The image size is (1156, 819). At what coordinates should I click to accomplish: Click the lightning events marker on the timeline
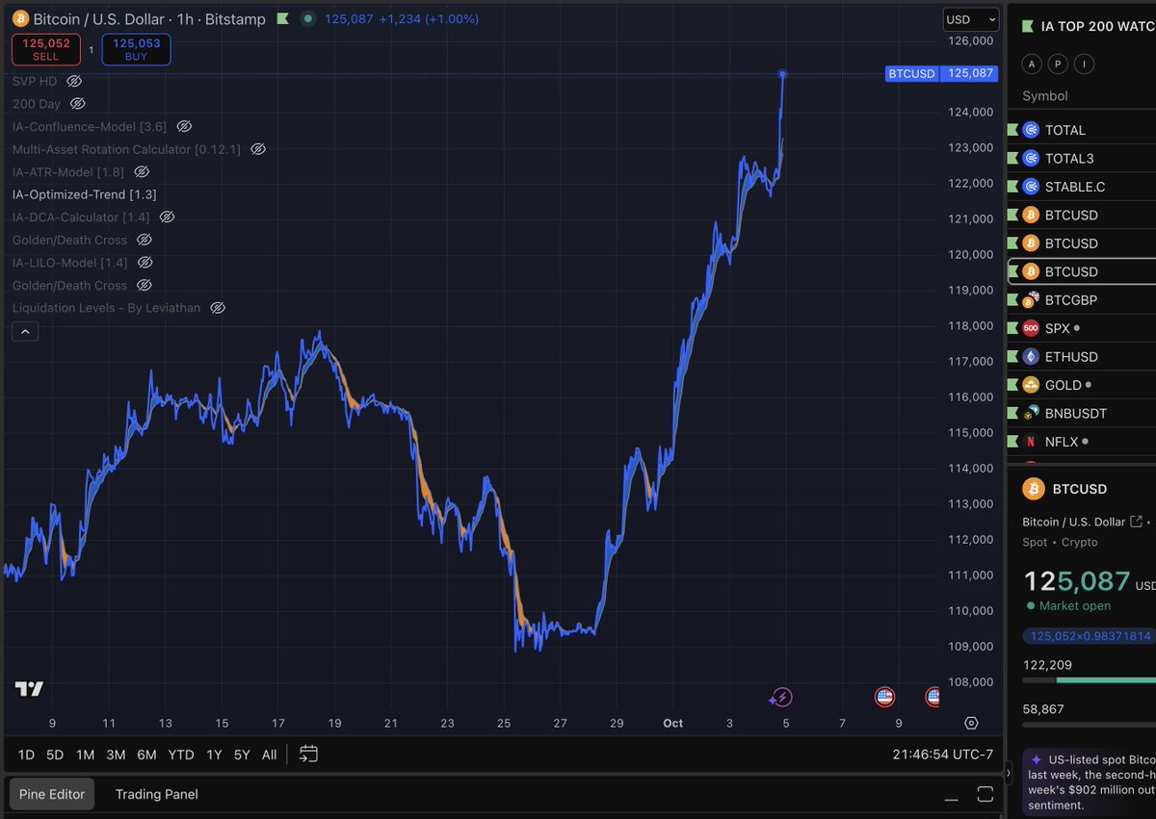point(781,697)
